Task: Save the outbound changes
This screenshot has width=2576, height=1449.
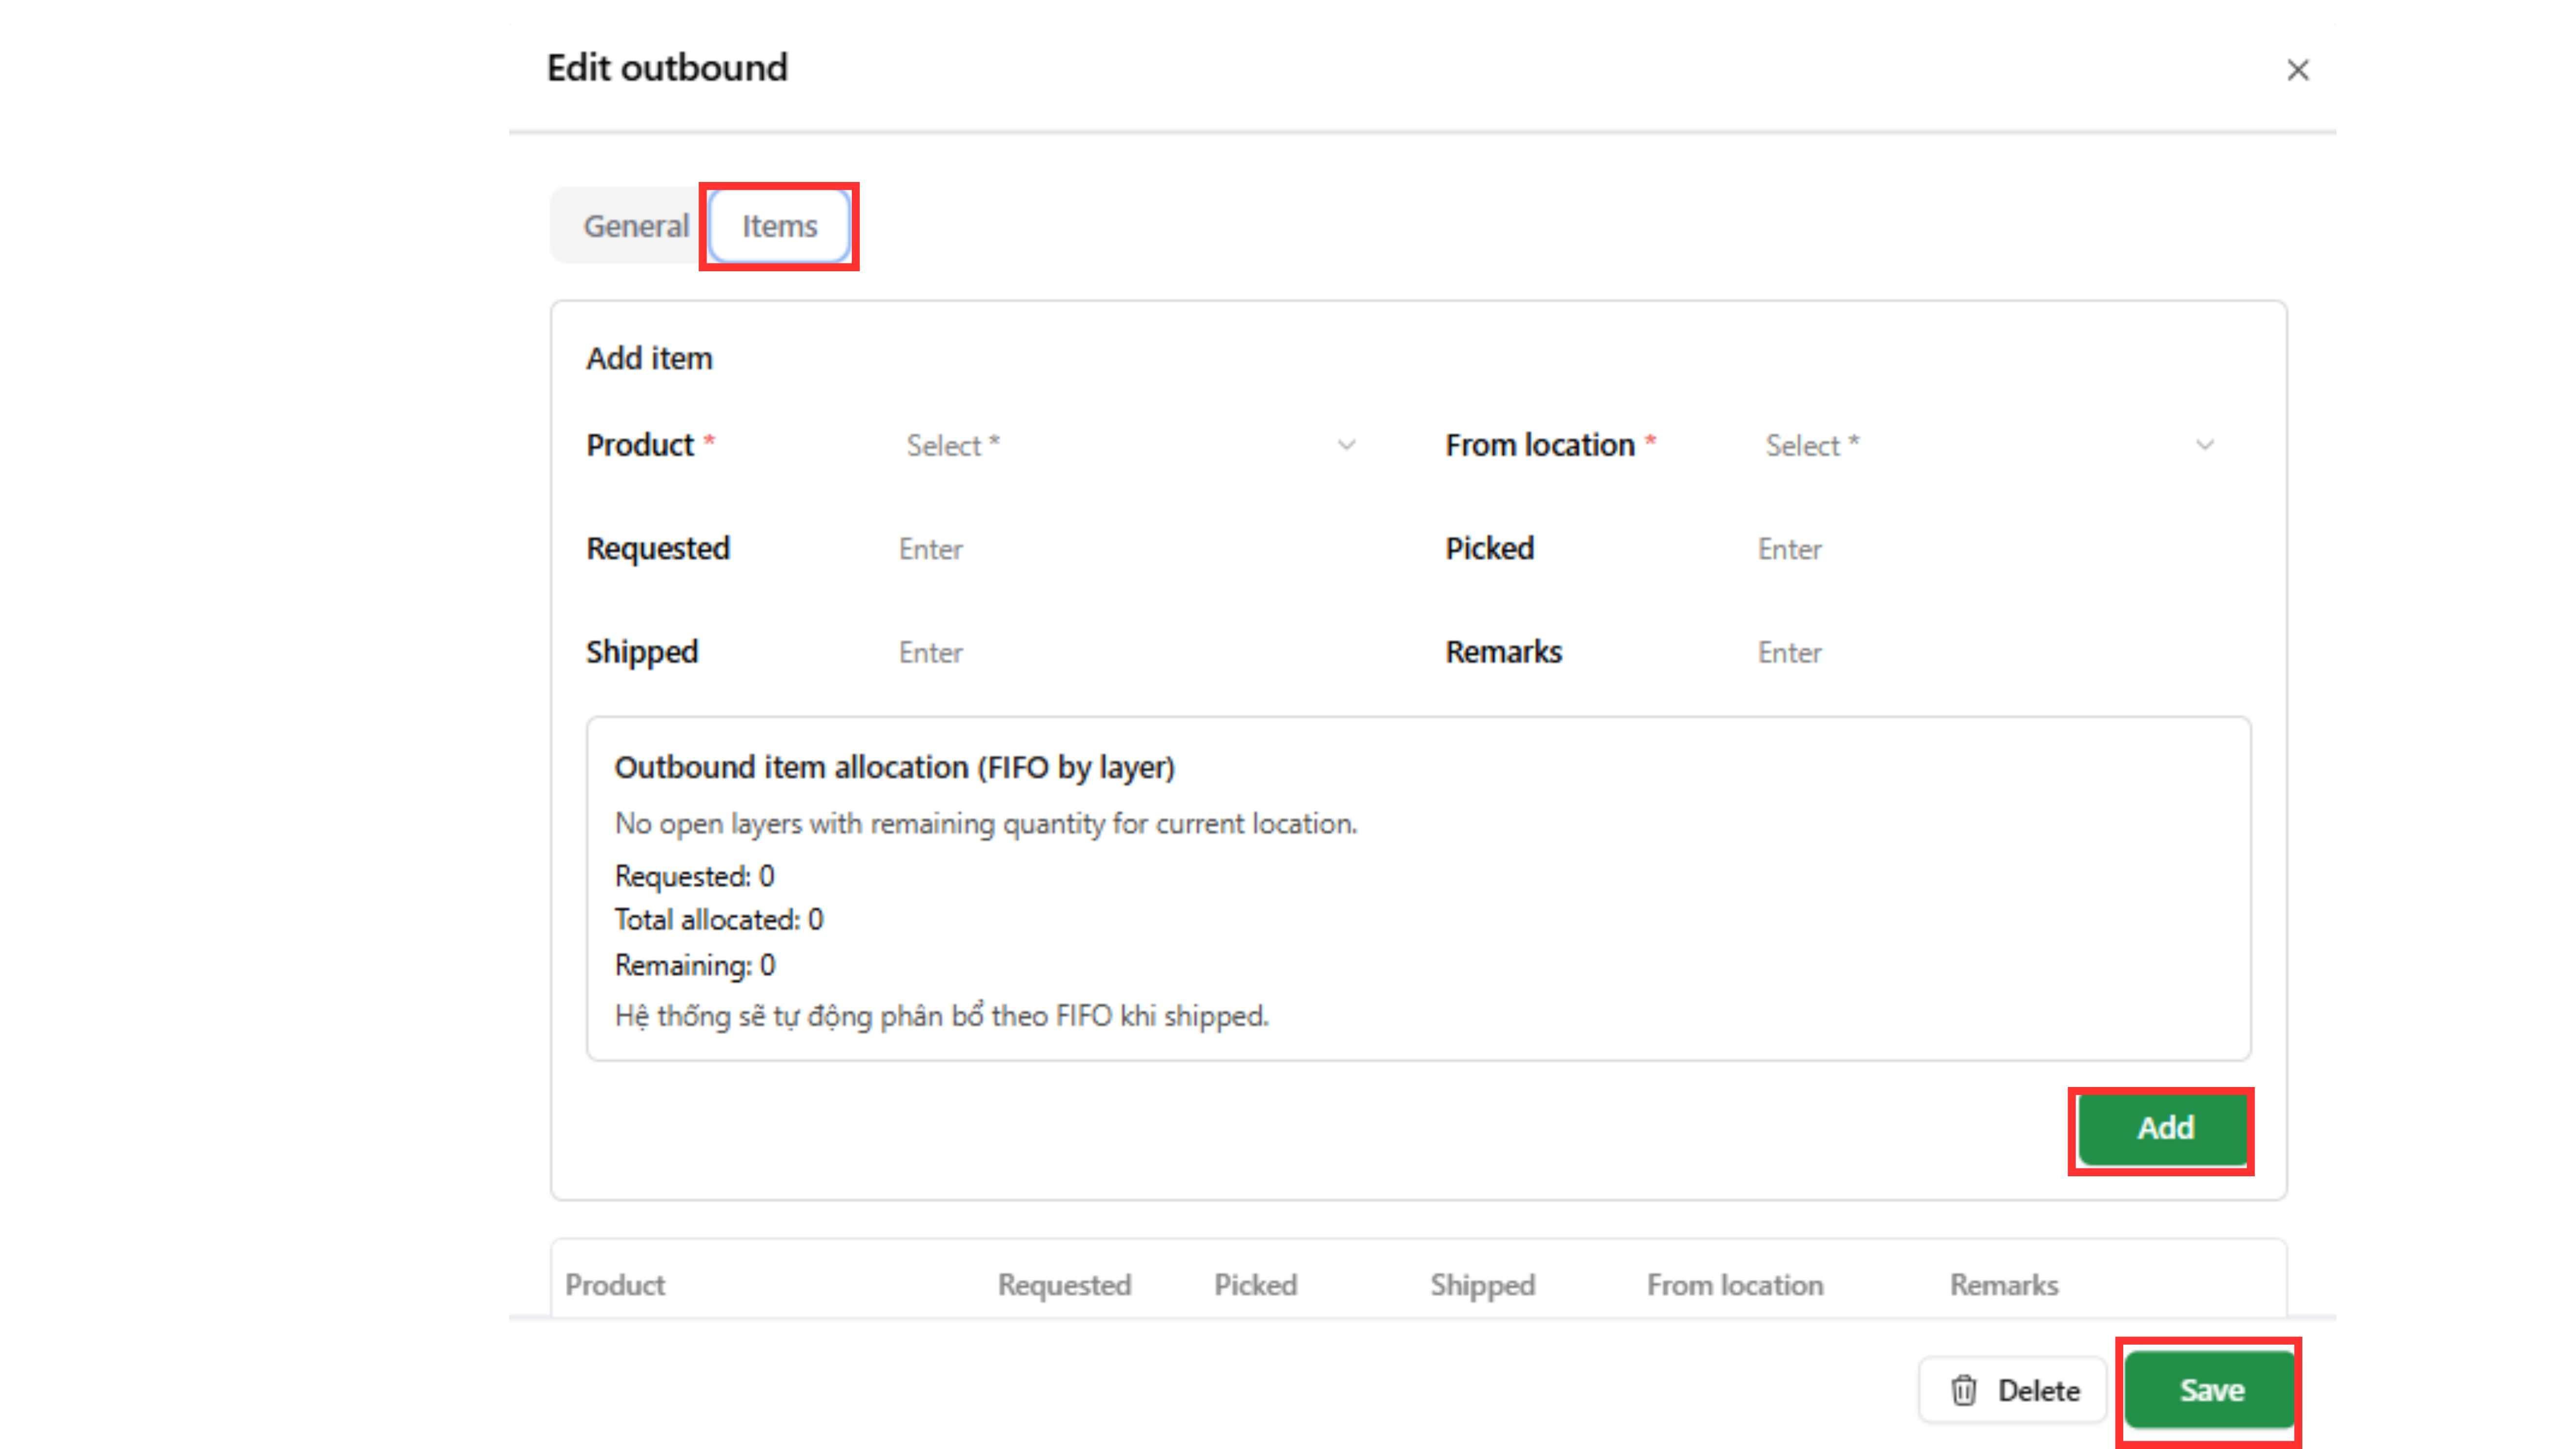Action: 2210,1390
